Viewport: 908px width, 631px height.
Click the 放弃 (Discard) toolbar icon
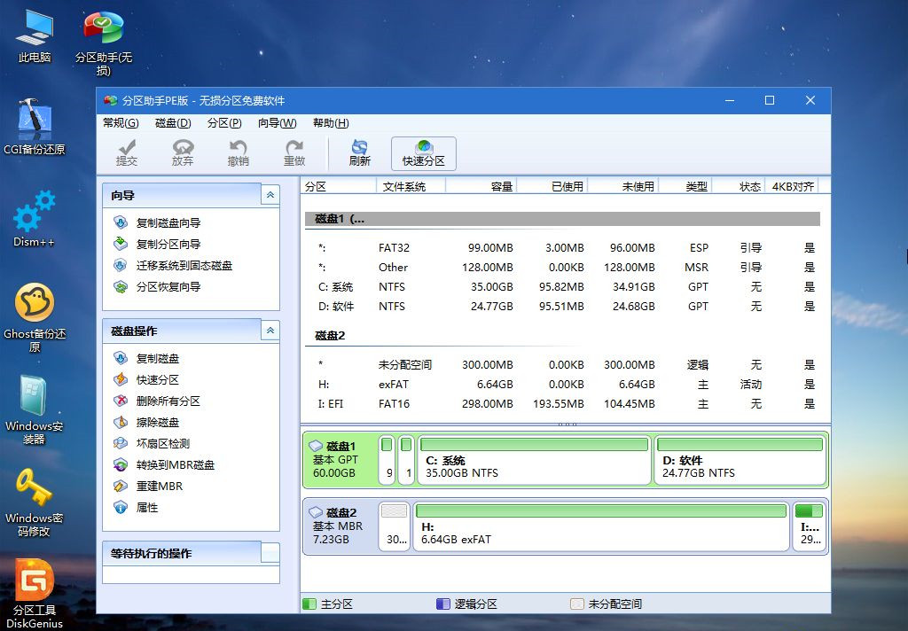[x=183, y=152]
